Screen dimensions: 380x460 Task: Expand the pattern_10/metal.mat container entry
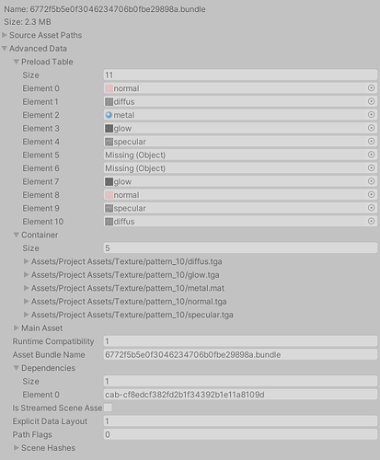coord(27,288)
